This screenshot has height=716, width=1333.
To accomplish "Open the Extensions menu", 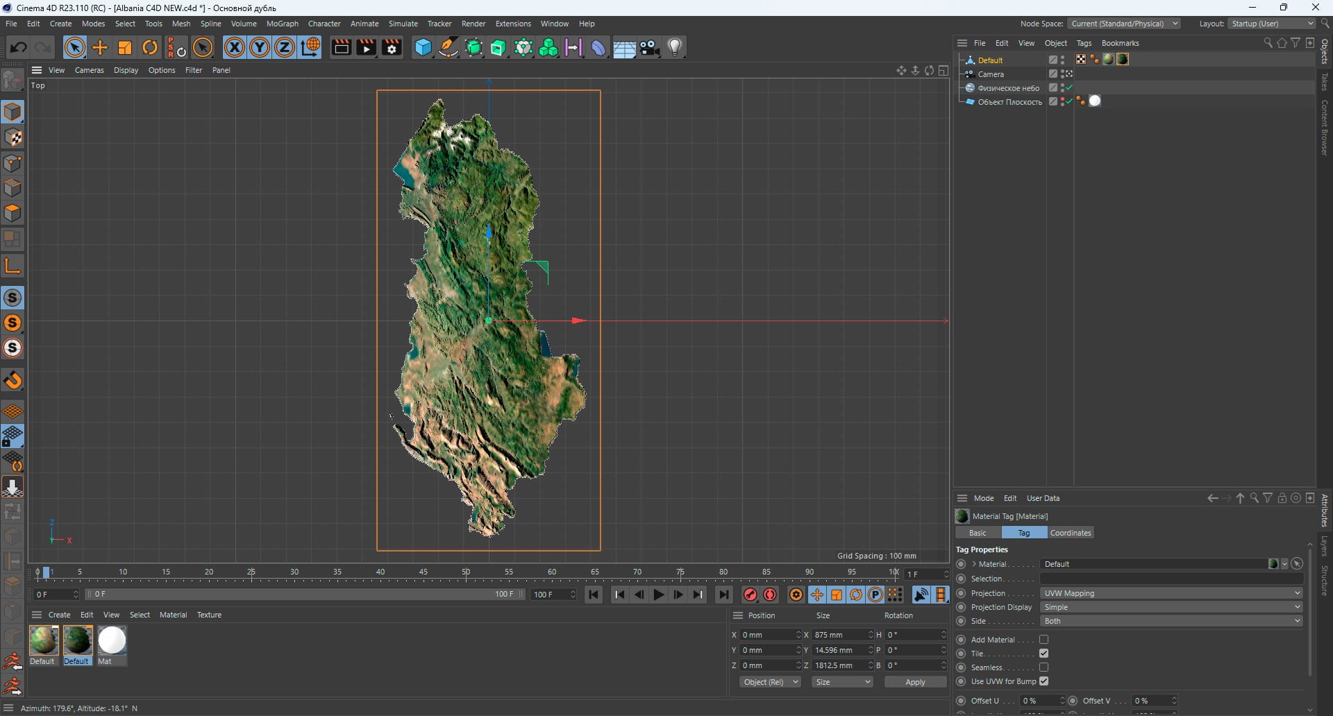I will (513, 24).
